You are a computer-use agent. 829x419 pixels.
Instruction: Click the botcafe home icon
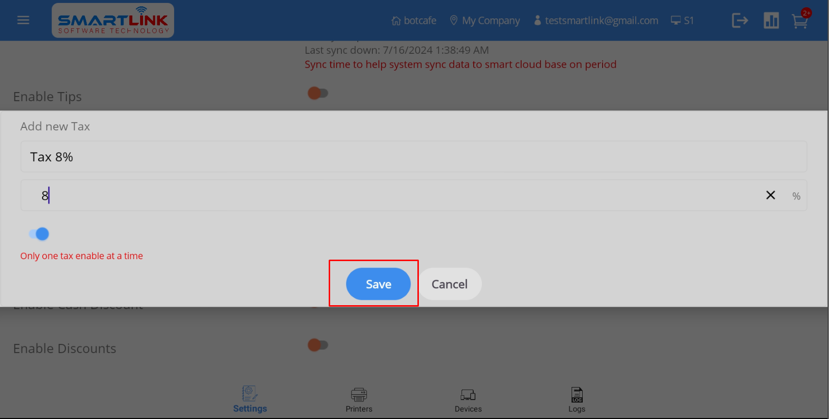click(396, 20)
